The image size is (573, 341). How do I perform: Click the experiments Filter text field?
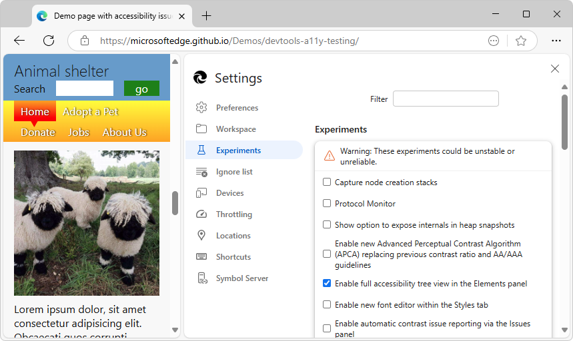pos(446,99)
